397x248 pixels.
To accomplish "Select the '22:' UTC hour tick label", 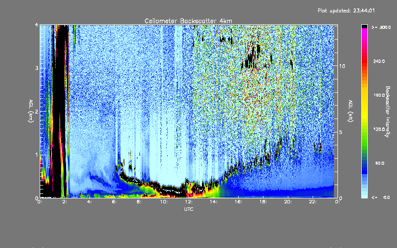I will (x=313, y=202).
